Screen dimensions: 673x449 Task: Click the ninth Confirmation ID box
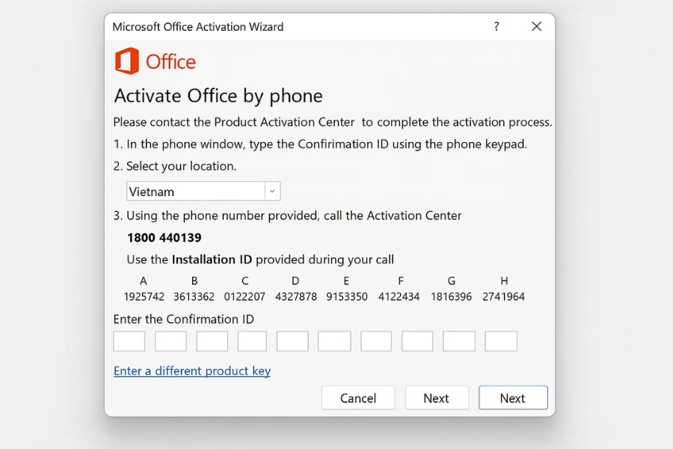[459, 341]
